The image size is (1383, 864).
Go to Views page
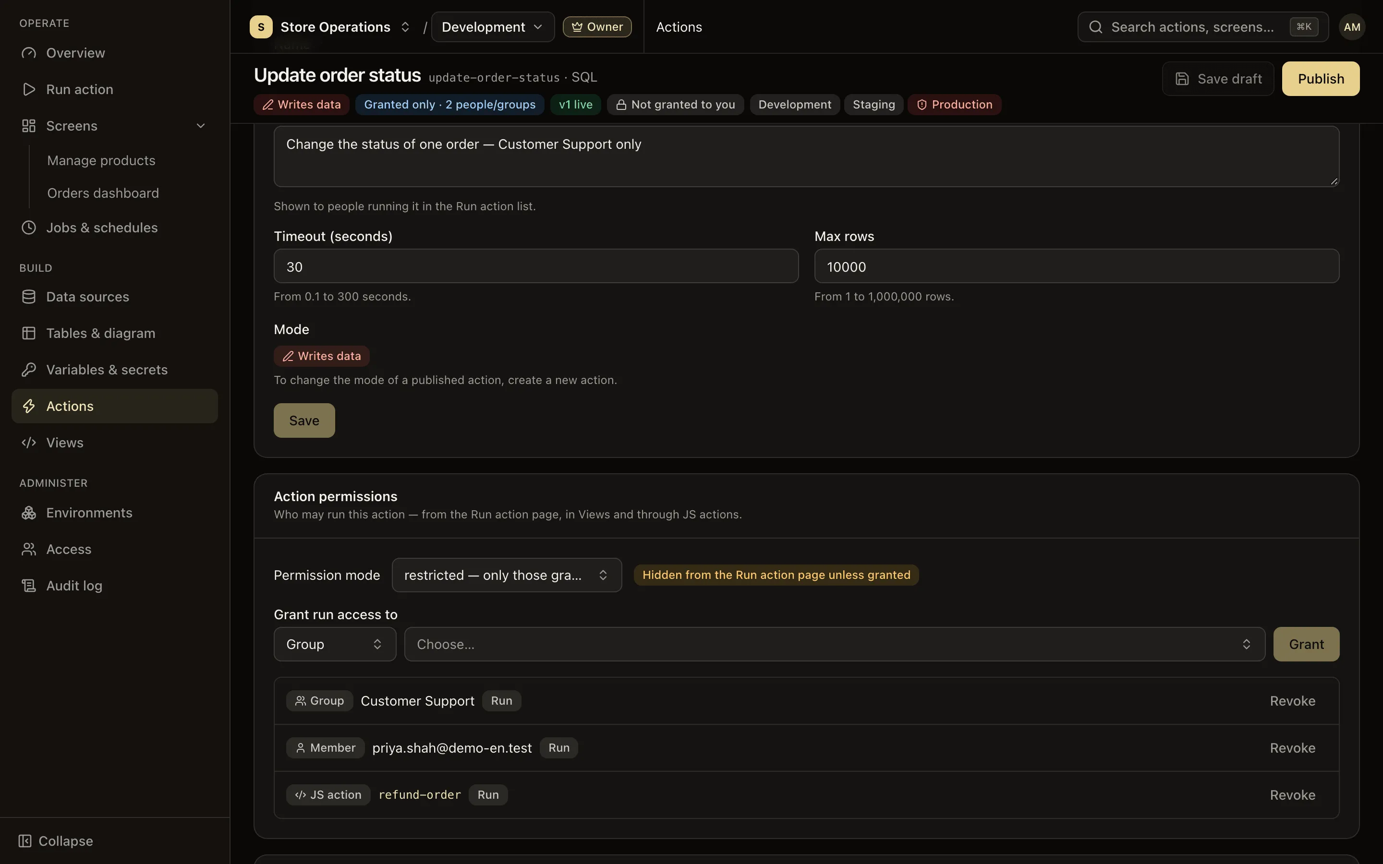(x=114, y=444)
